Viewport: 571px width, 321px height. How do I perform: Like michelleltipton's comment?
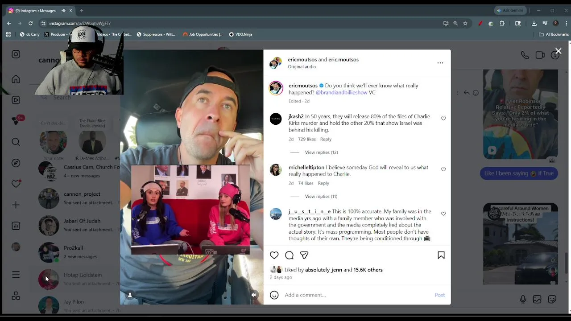443,169
